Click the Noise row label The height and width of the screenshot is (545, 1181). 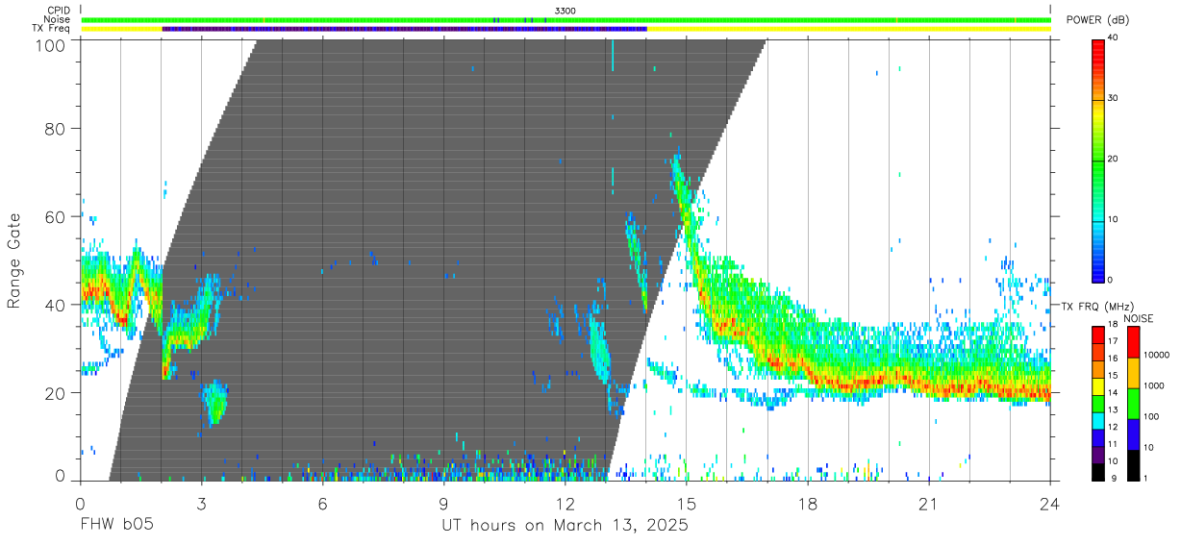tap(58, 19)
